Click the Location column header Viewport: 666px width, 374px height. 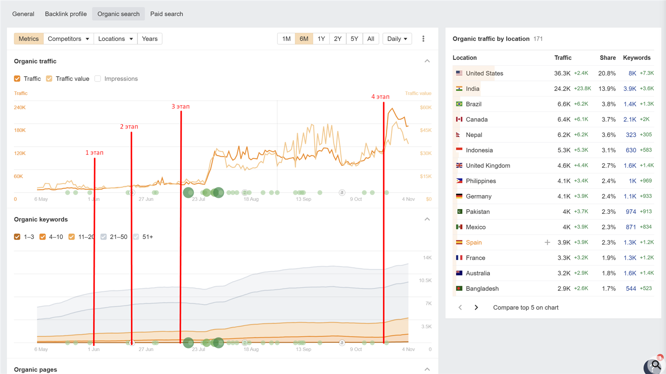[465, 58]
